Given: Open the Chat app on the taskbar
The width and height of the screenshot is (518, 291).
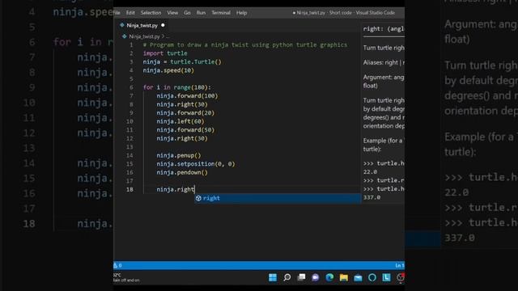Looking at the screenshot, I should [315, 277].
